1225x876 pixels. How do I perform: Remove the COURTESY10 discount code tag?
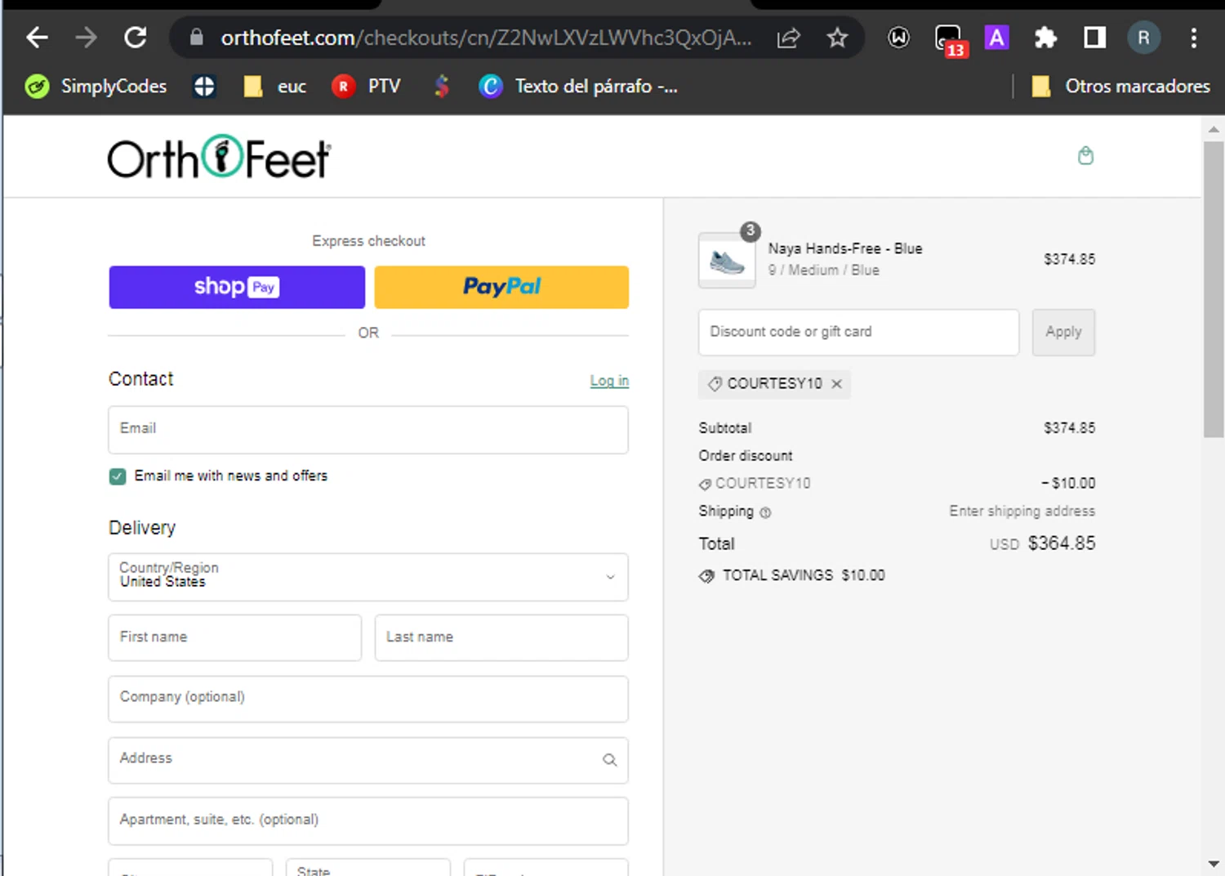tap(836, 384)
